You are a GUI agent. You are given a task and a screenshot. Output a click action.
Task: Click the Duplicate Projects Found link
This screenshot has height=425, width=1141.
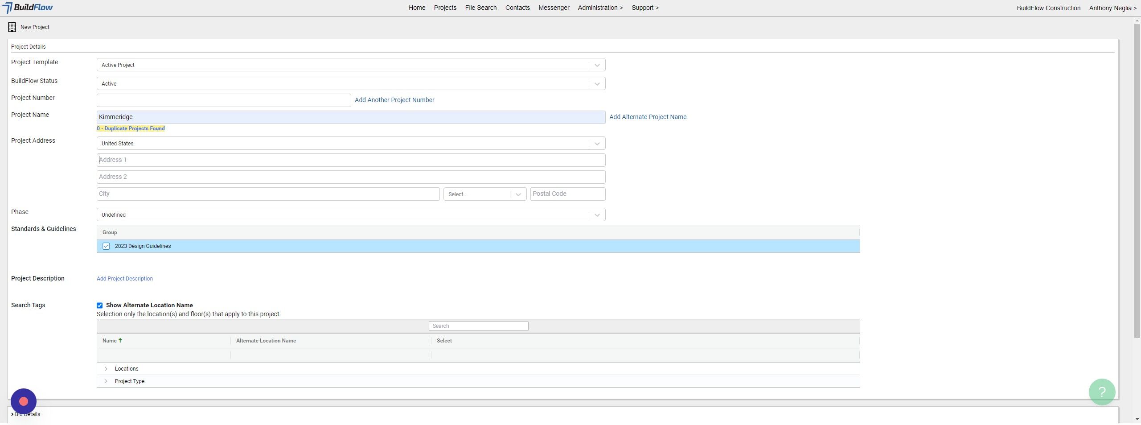click(131, 128)
